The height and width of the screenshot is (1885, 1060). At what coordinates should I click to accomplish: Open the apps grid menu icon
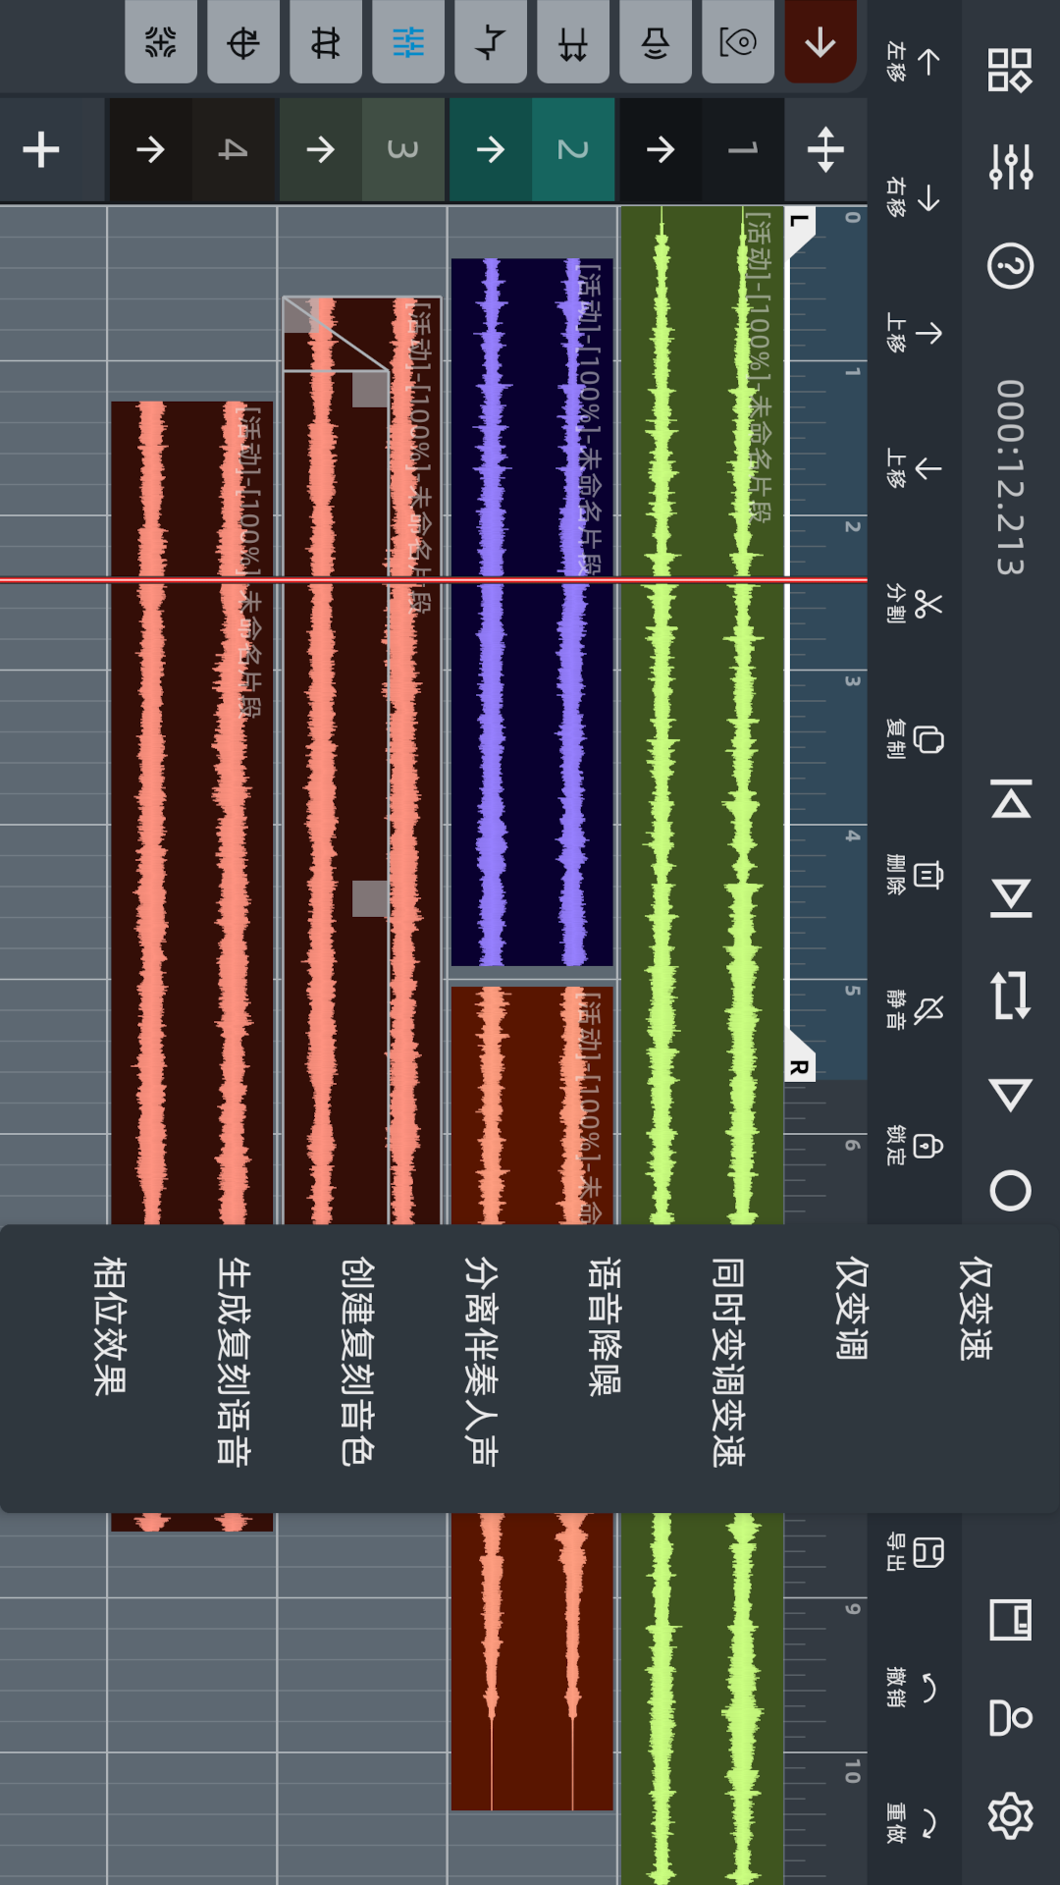1010,71
